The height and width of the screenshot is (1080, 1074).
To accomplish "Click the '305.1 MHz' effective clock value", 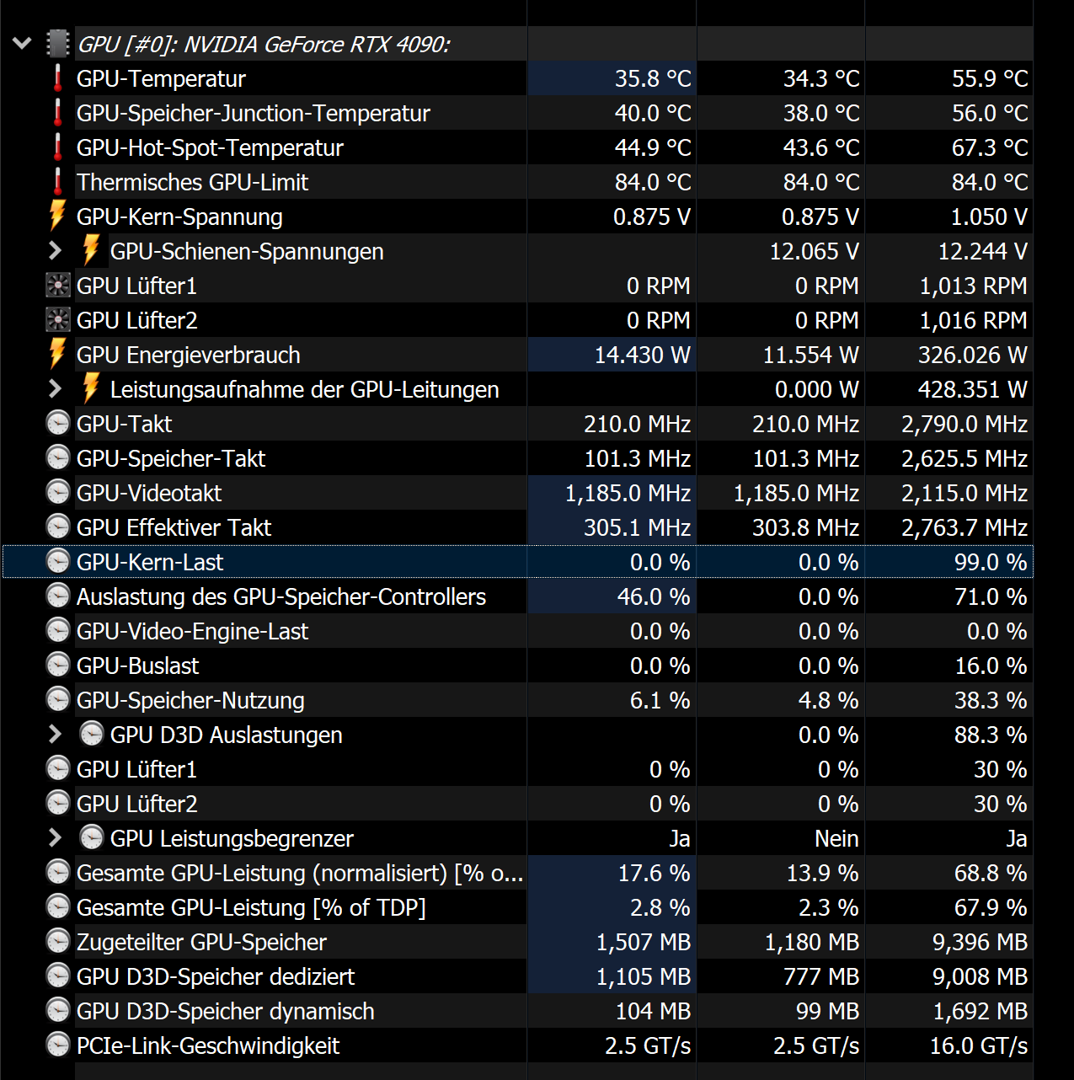I will pos(638,527).
